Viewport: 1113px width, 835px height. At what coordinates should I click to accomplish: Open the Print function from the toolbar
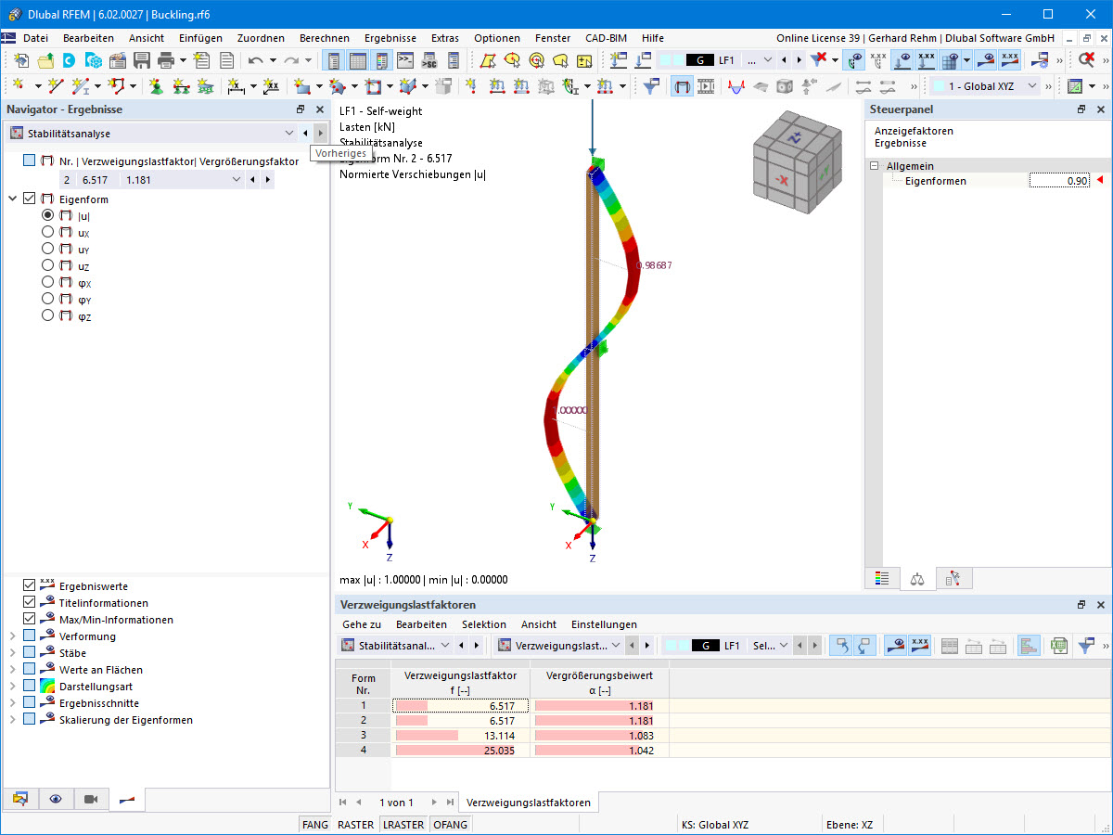[x=167, y=59]
